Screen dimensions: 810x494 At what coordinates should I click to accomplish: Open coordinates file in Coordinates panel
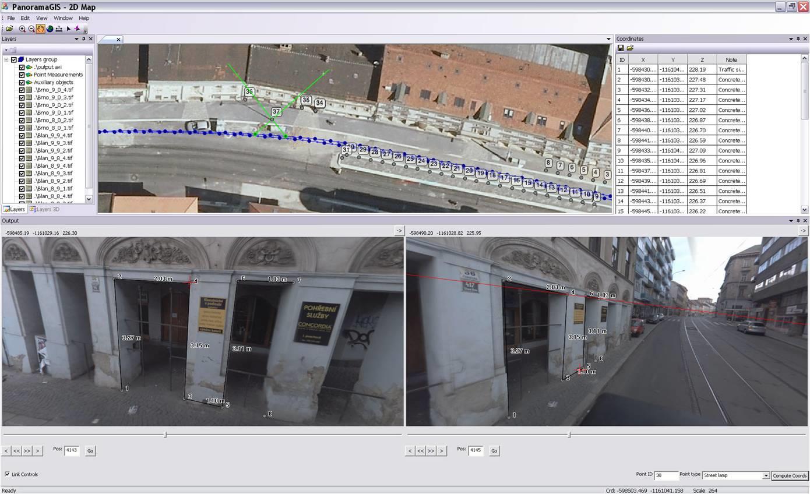point(630,48)
